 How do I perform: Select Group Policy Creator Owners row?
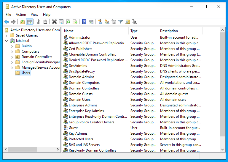[x=133, y=122]
